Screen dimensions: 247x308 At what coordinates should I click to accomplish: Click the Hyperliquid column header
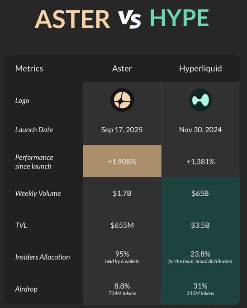coord(200,69)
